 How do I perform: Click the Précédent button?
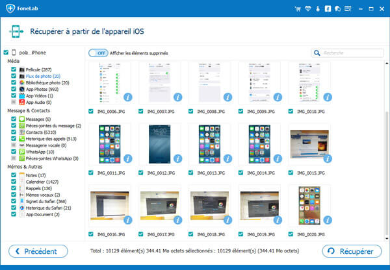pyautogui.click(x=38, y=251)
